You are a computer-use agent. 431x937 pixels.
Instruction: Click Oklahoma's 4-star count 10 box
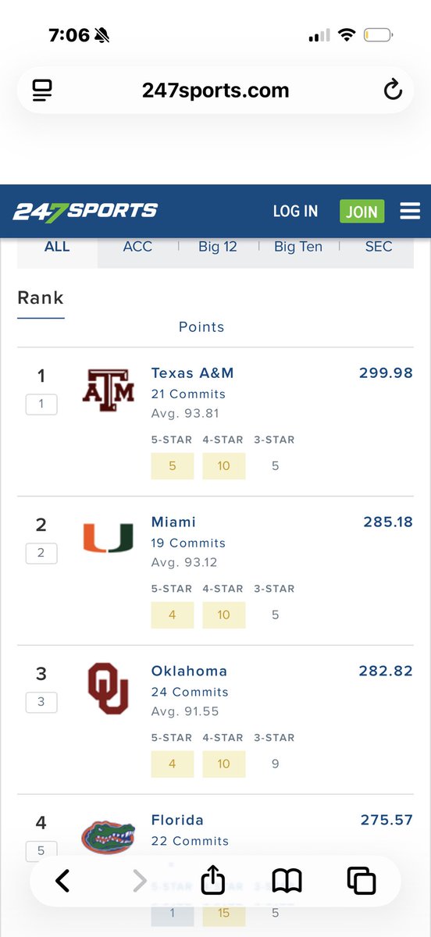[224, 764]
